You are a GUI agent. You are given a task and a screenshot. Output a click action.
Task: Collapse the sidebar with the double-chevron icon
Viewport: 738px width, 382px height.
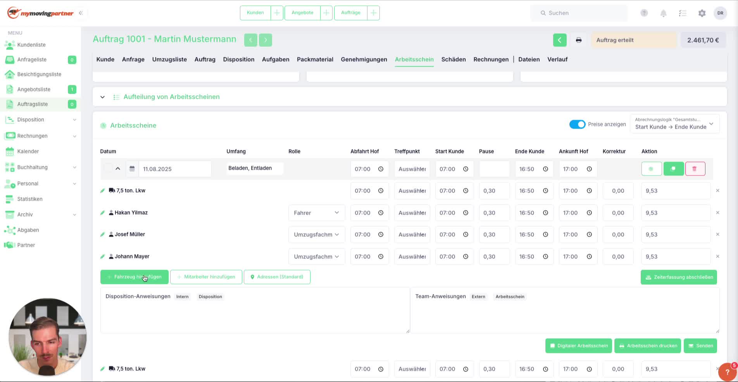click(x=81, y=13)
